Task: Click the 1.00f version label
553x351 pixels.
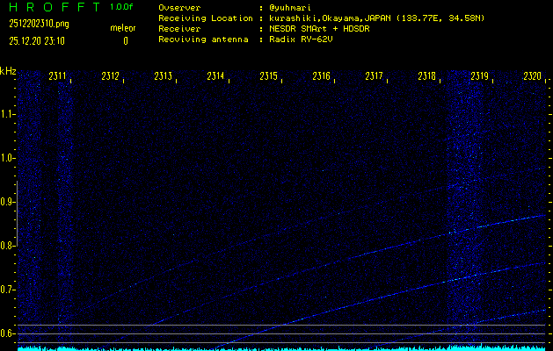Action: coord(123,7)
